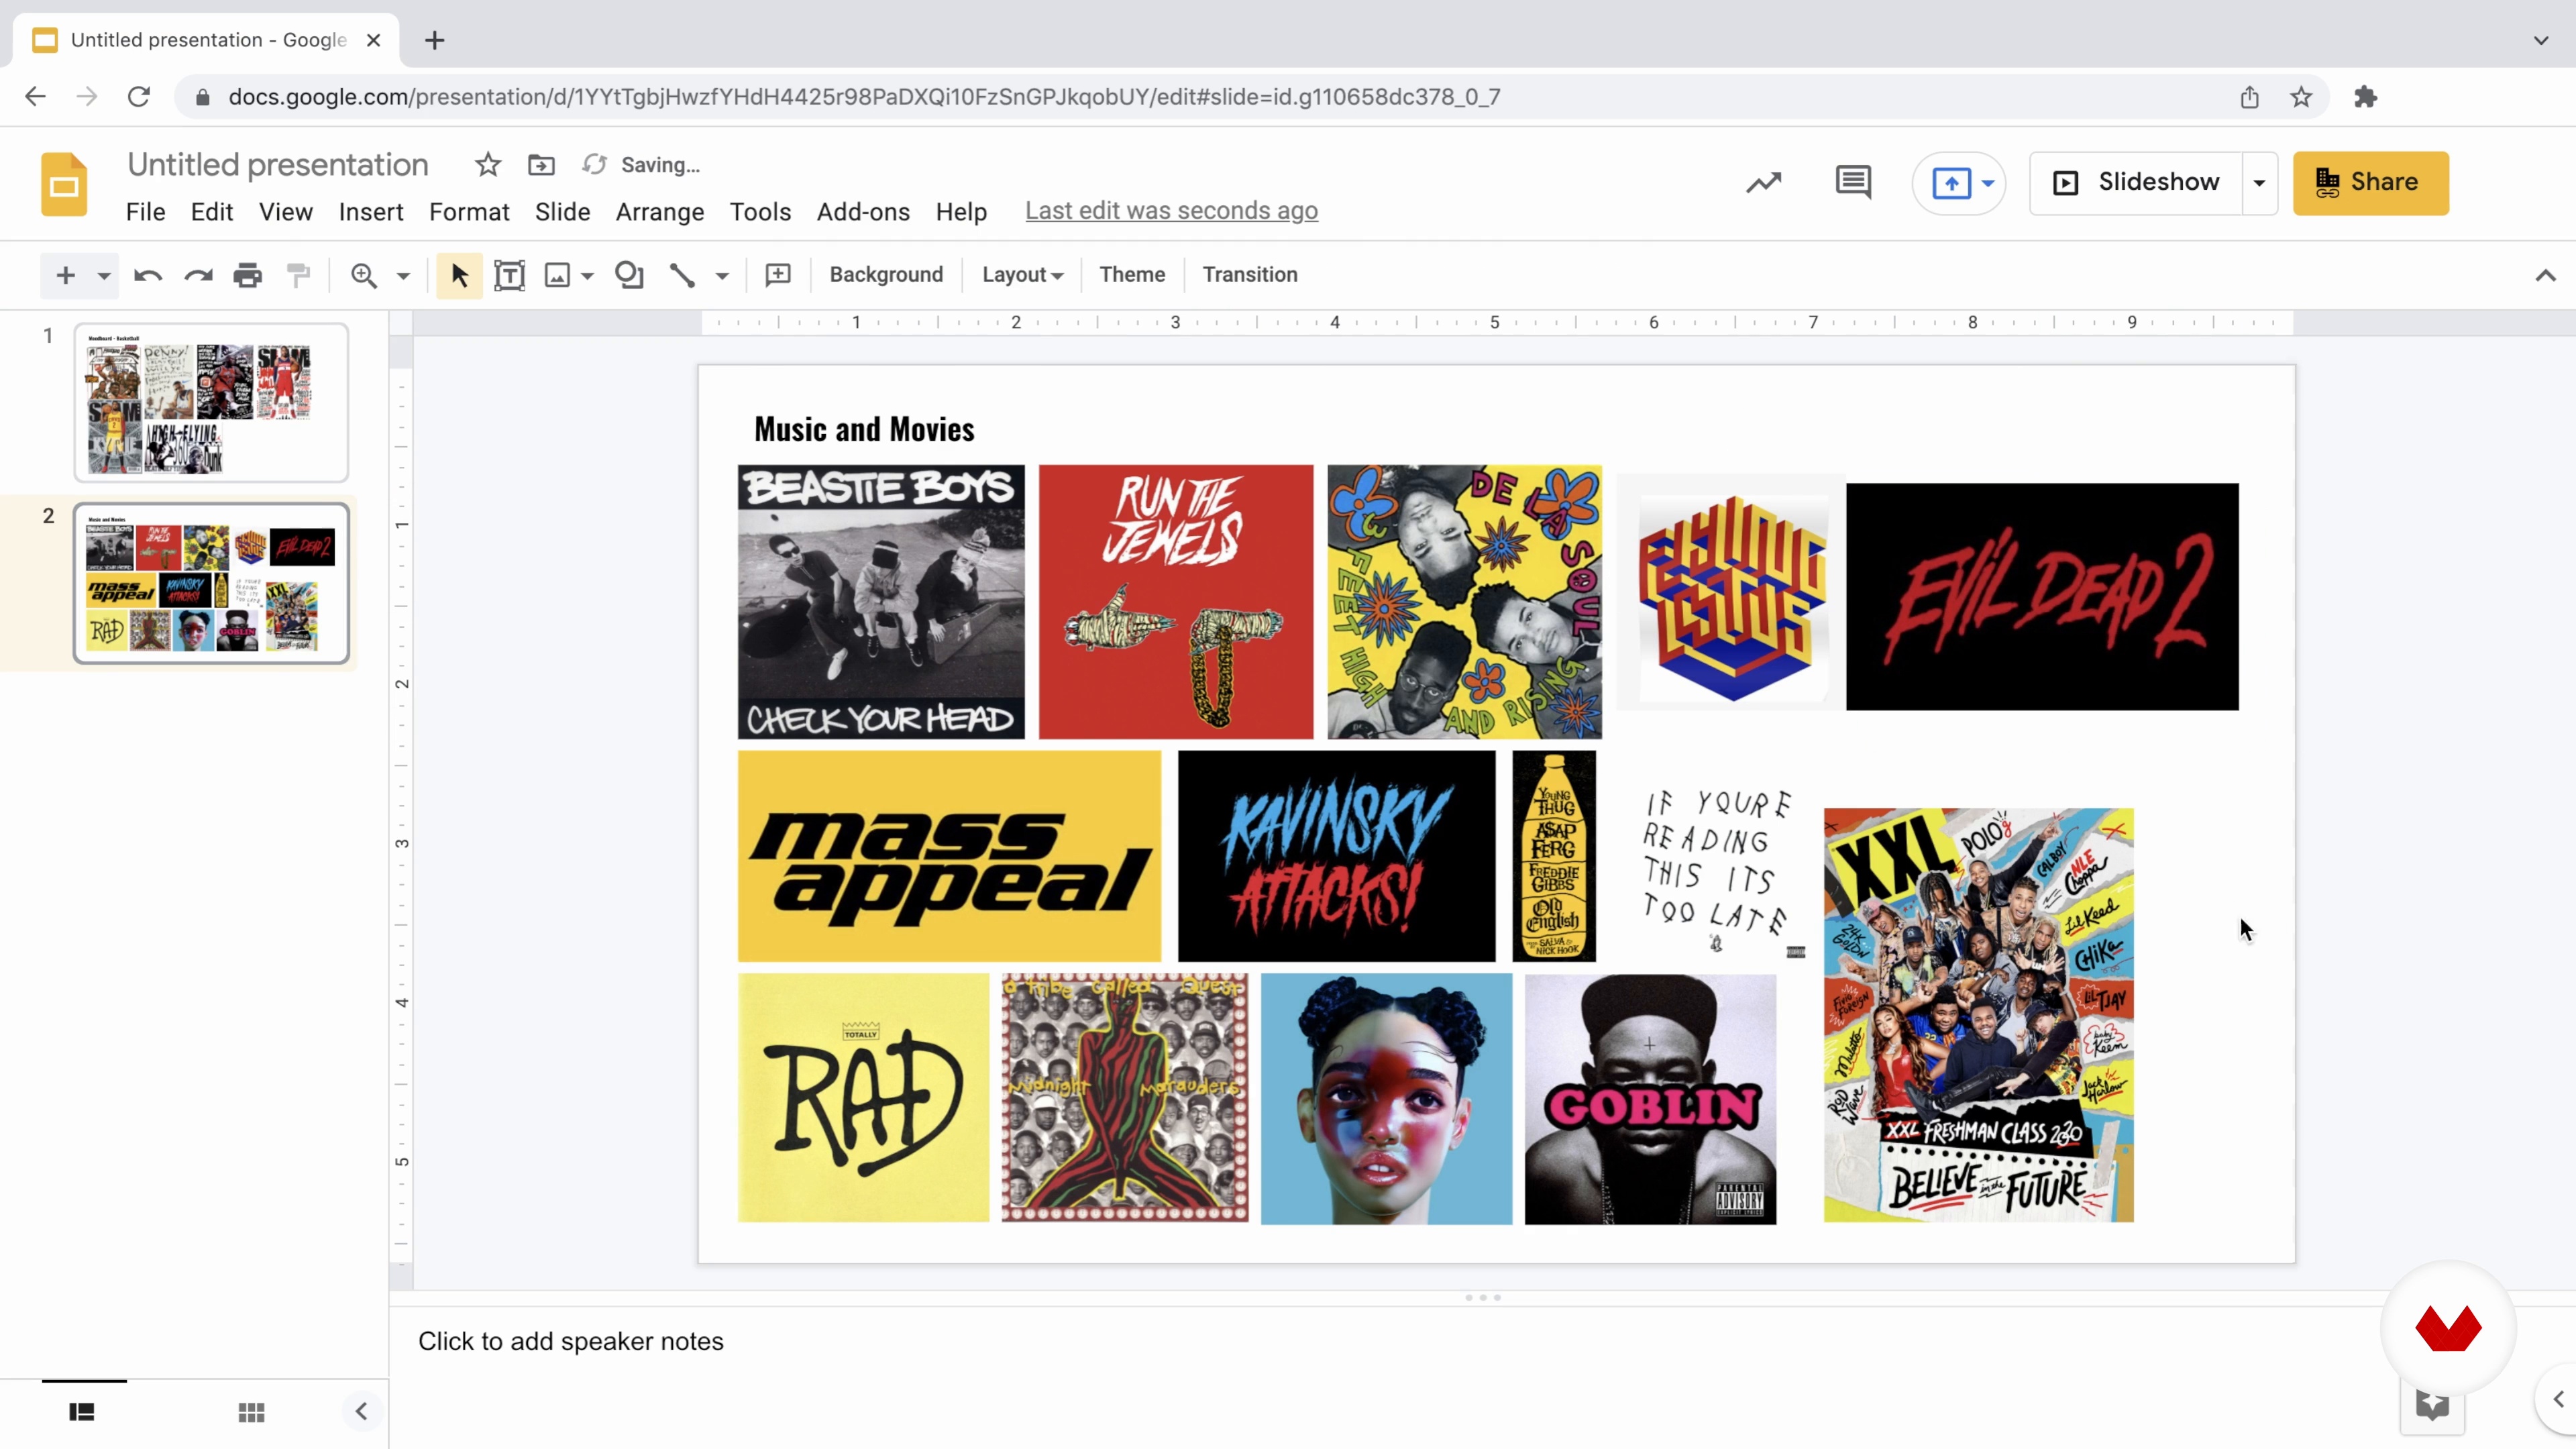Expand new slide layout dropdown arrow
Screen dimensions: 2576x1449
pyautogui.click(x=103, y=276)
